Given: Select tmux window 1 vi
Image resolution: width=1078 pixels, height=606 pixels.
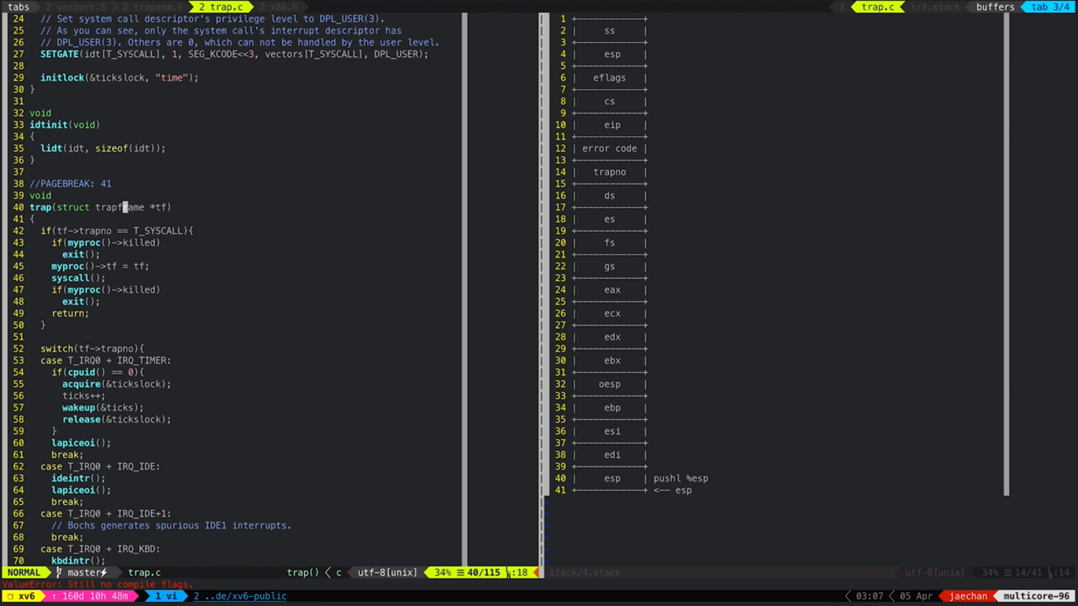Looking at the screenshot, I should click(166, 596).
